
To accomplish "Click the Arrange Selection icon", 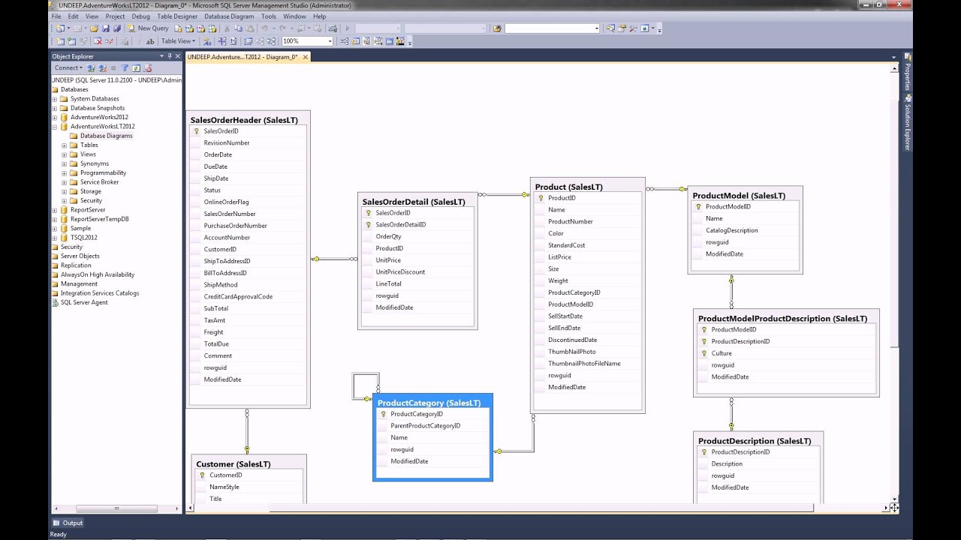I will [x=260, y=41].
